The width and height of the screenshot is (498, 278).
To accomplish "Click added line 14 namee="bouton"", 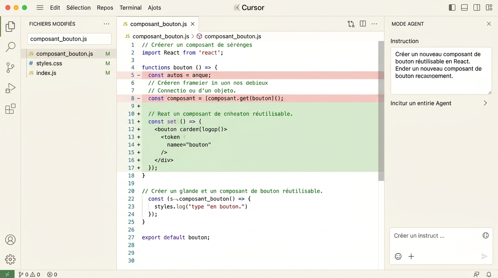I will pyautogui.click(x=189, y=145).
